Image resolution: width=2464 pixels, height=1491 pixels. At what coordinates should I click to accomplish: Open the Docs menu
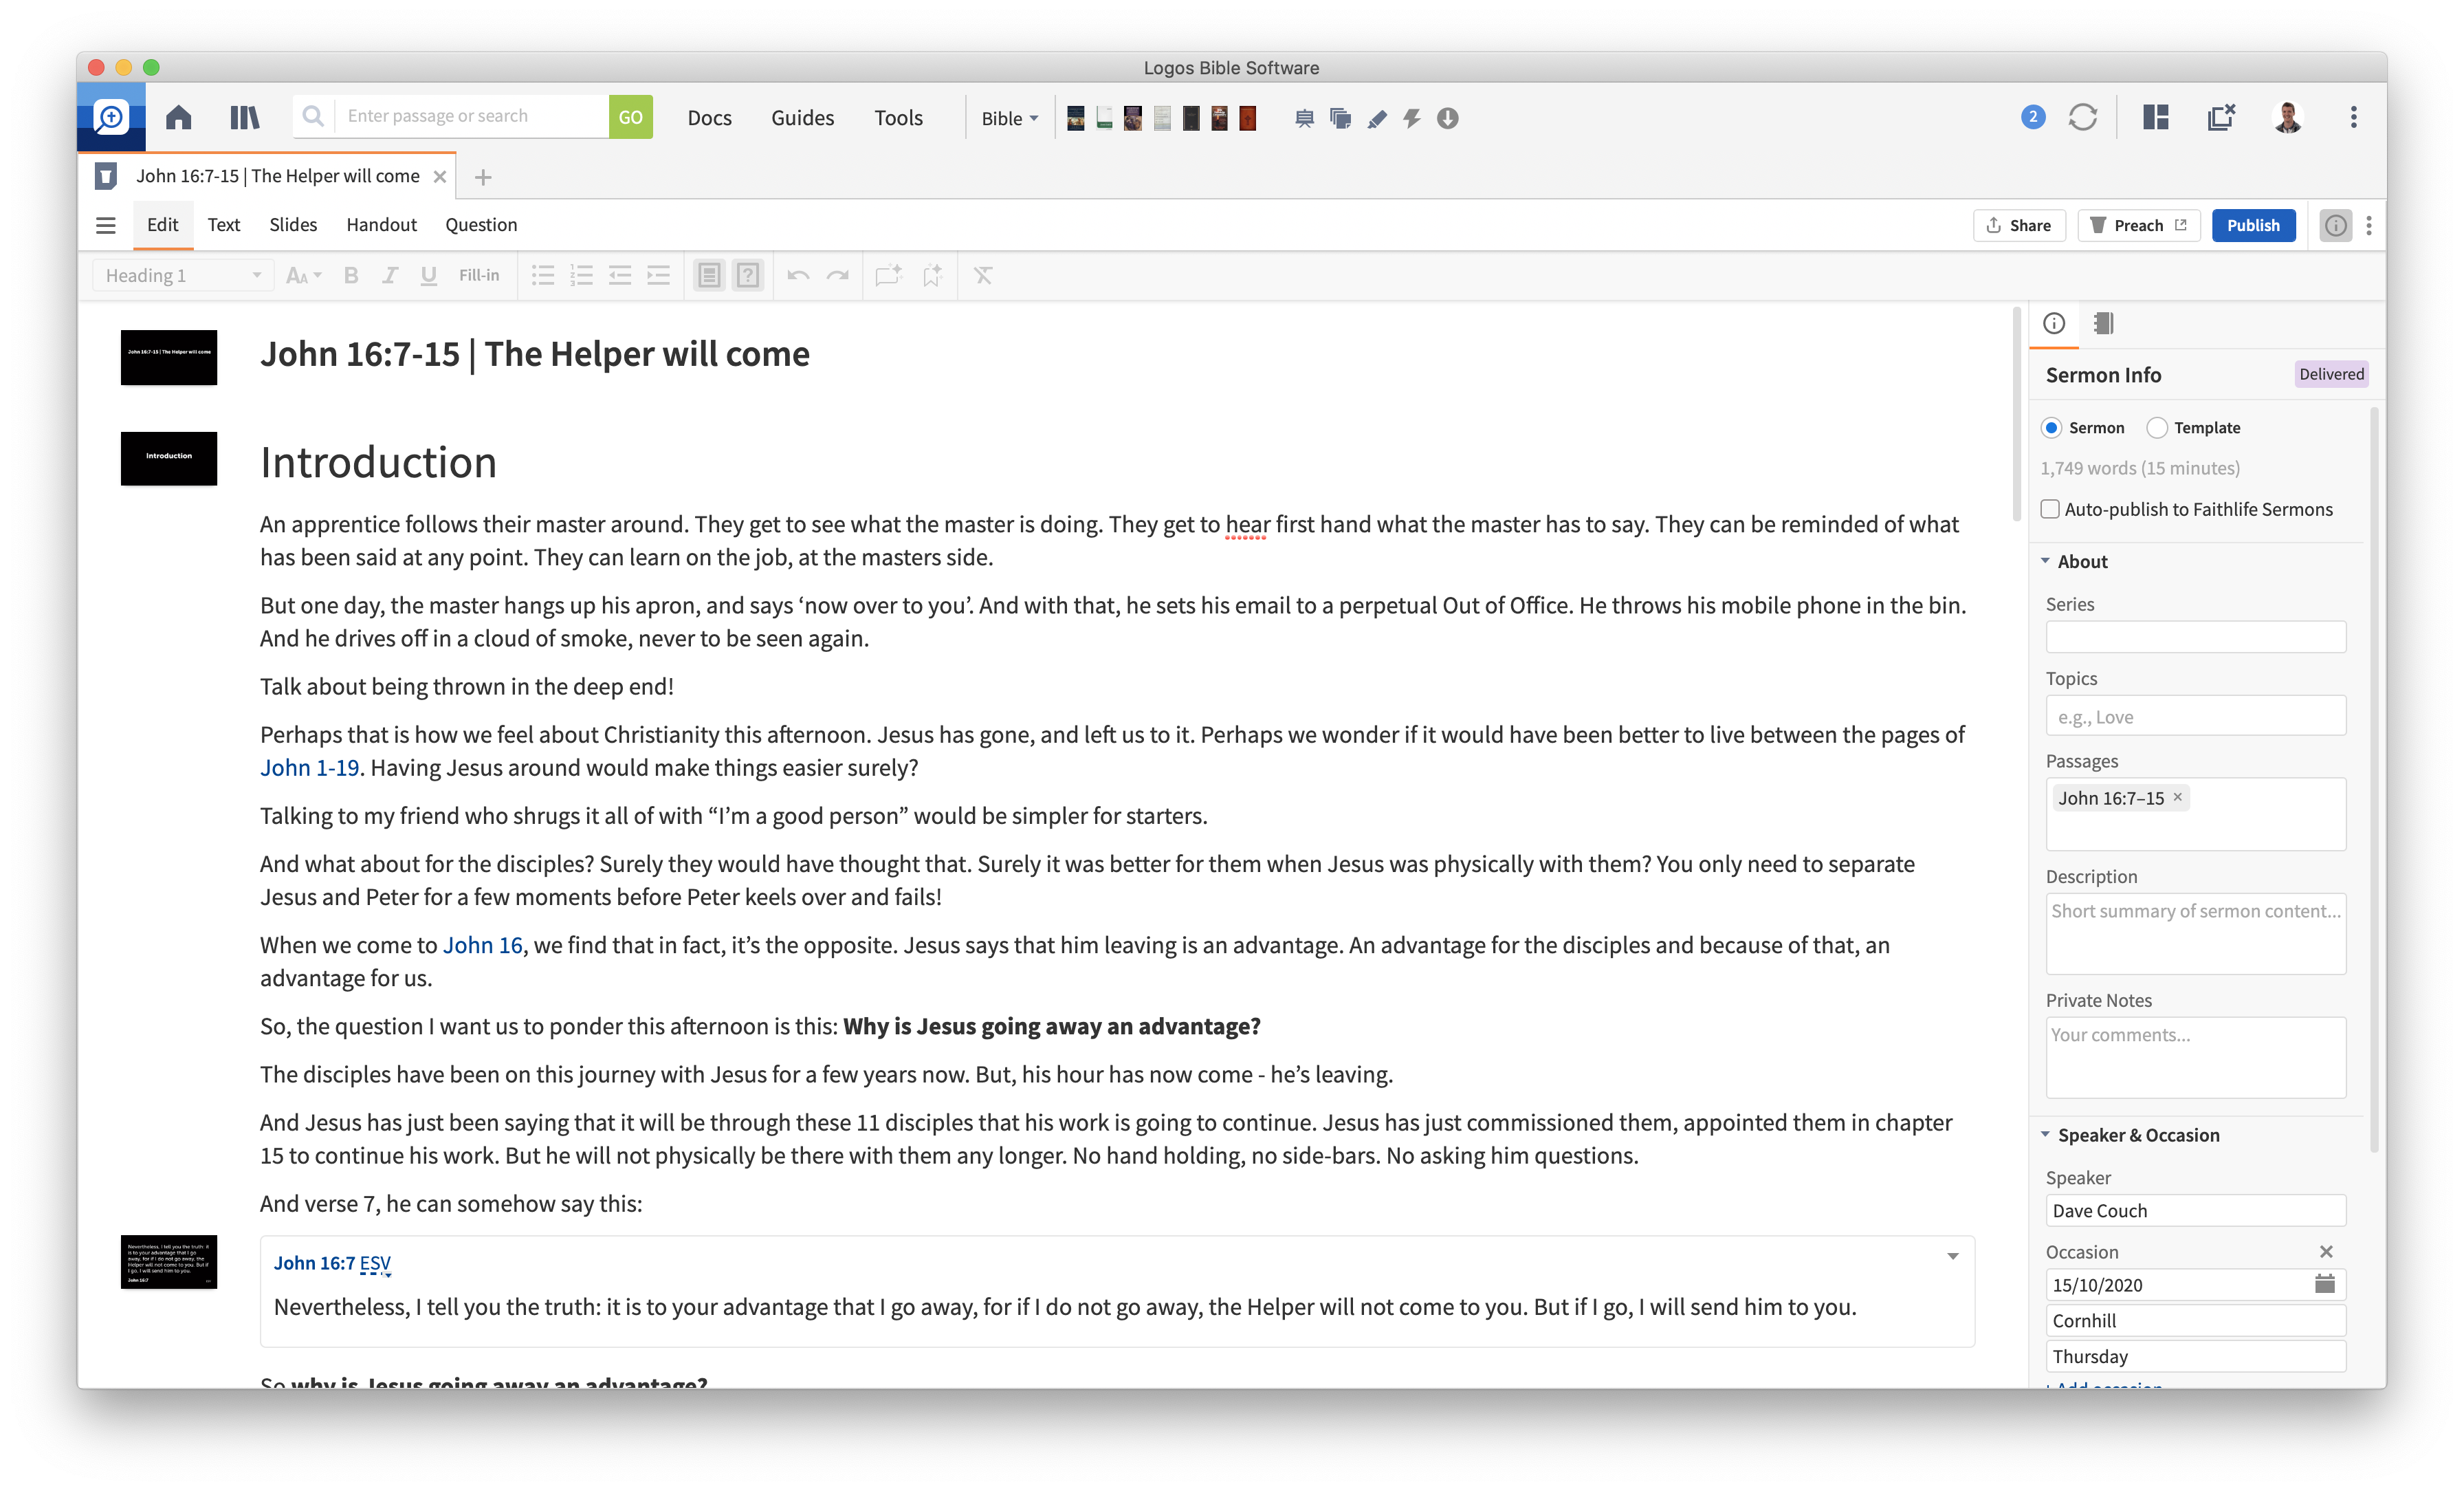coord(709,118)
